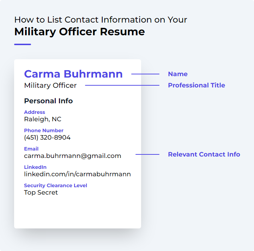254x251 pixels.
Task: Select the Top Secret clearance text
Action: click(x=41, y=192)
